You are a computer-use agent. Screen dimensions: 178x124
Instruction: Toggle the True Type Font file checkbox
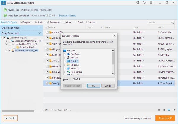[x=47, y=84]
